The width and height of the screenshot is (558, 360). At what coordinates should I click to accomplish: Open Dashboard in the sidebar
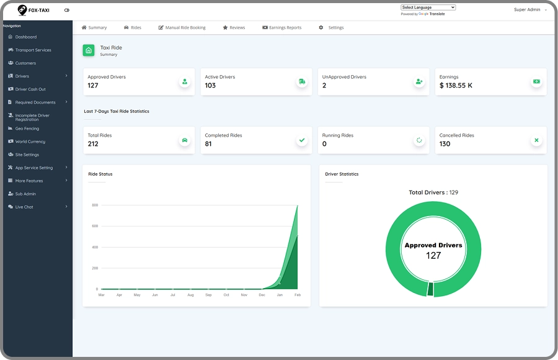tap(38, 37)
